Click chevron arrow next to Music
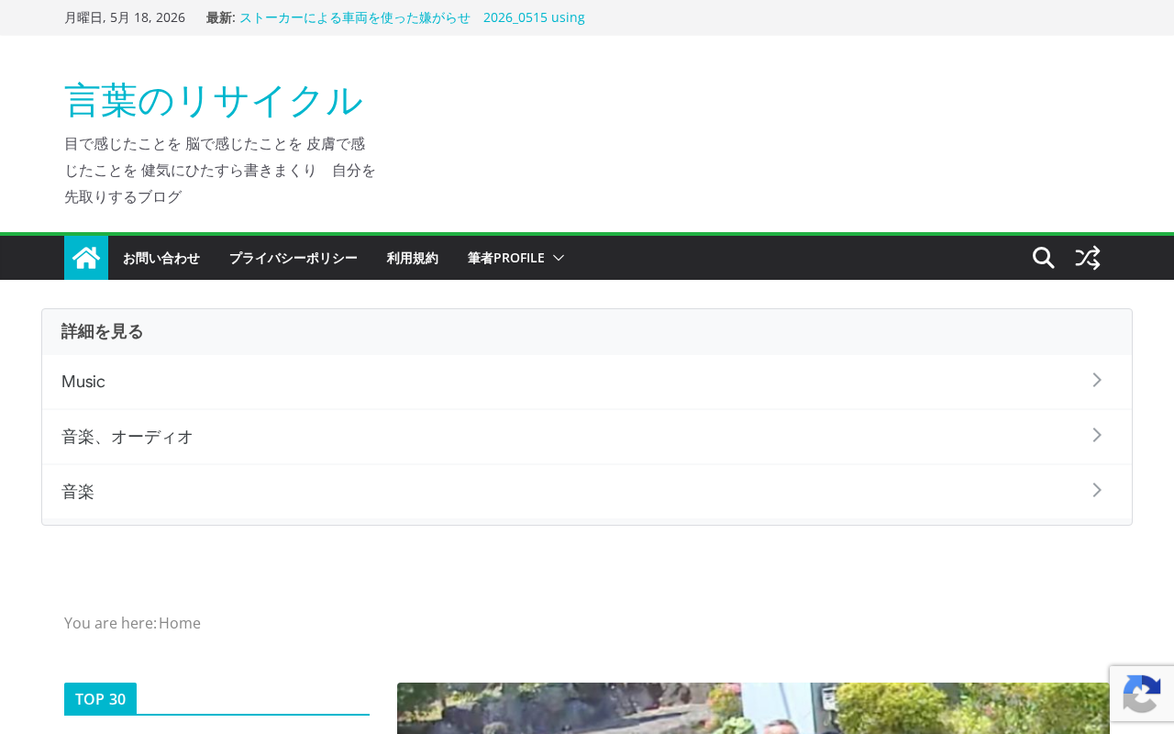Viewport: 1174px width, 734px height. coord(1097,380)
